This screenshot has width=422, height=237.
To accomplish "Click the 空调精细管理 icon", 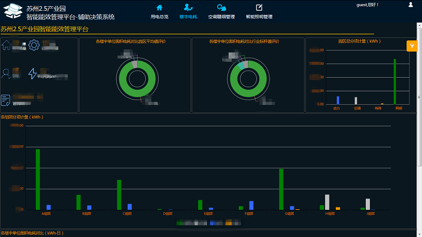I will pos(221,7).
